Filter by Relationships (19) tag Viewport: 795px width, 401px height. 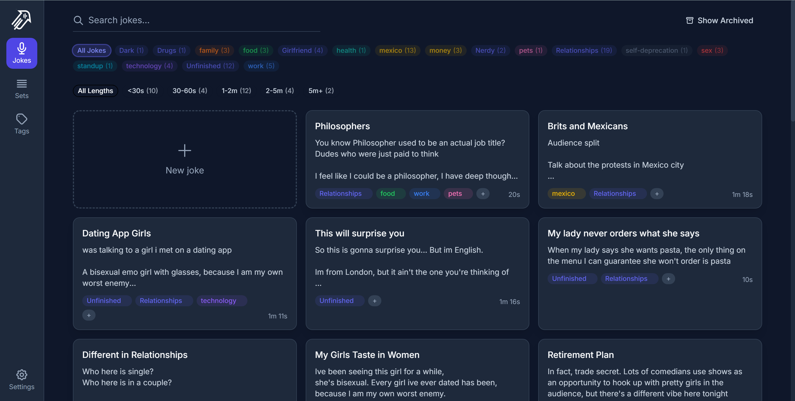[x=583, y=50]
